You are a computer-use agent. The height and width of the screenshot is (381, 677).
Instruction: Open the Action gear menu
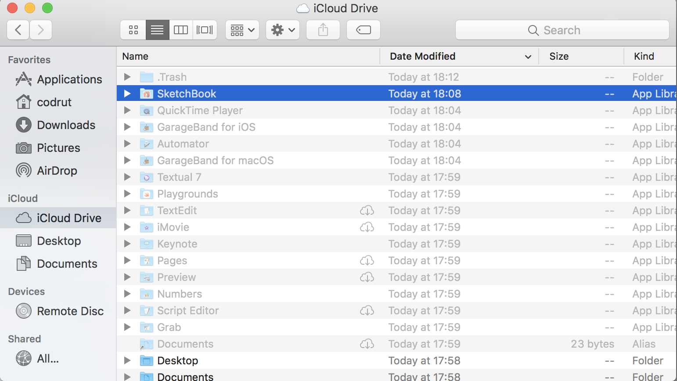tap(283, 30)
